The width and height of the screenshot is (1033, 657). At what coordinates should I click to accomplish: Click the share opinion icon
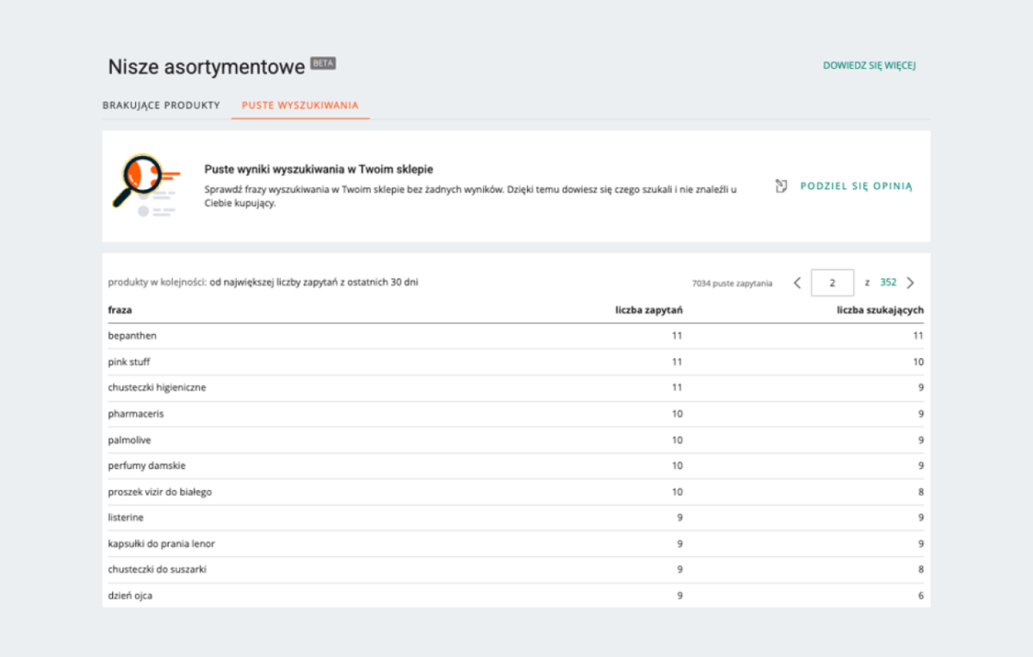coord(782,186)
